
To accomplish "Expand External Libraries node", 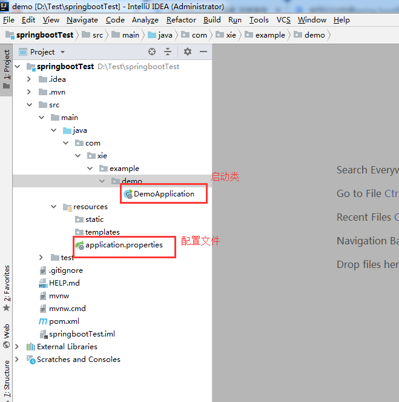I will tap(17, 347).
